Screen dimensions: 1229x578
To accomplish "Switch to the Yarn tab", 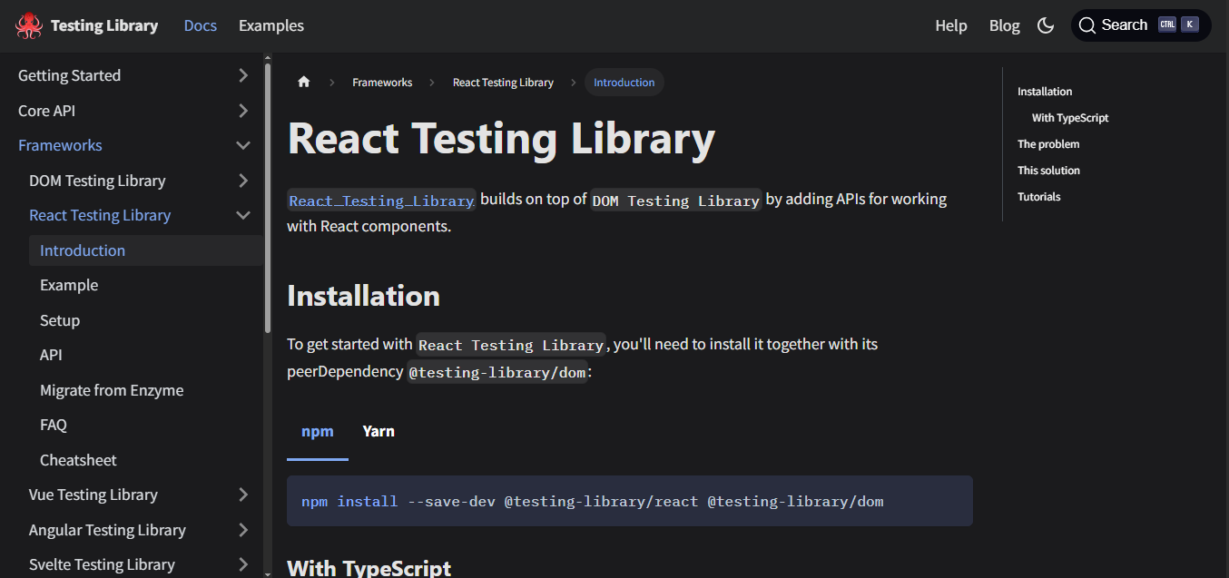I will click(379, 432).
